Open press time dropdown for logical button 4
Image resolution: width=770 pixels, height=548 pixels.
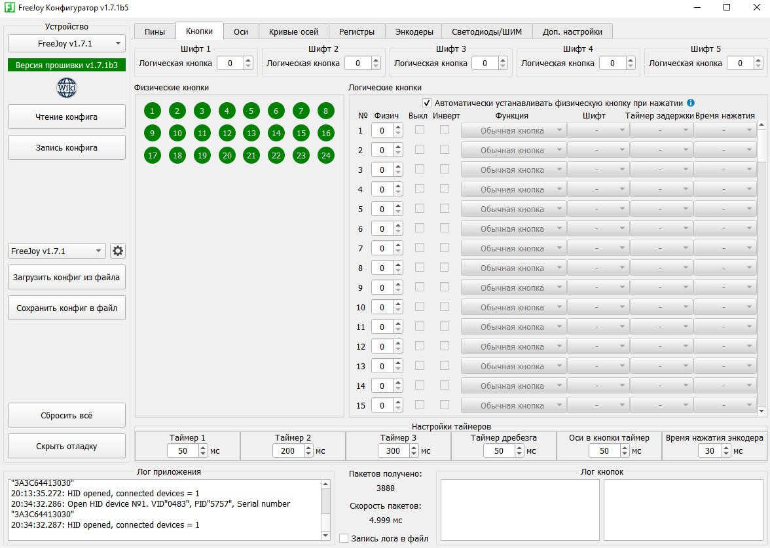tap(725, 190)
